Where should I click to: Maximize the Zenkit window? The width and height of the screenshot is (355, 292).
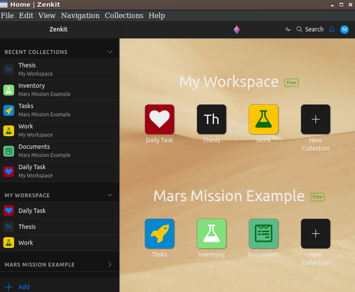coord(341,4)
